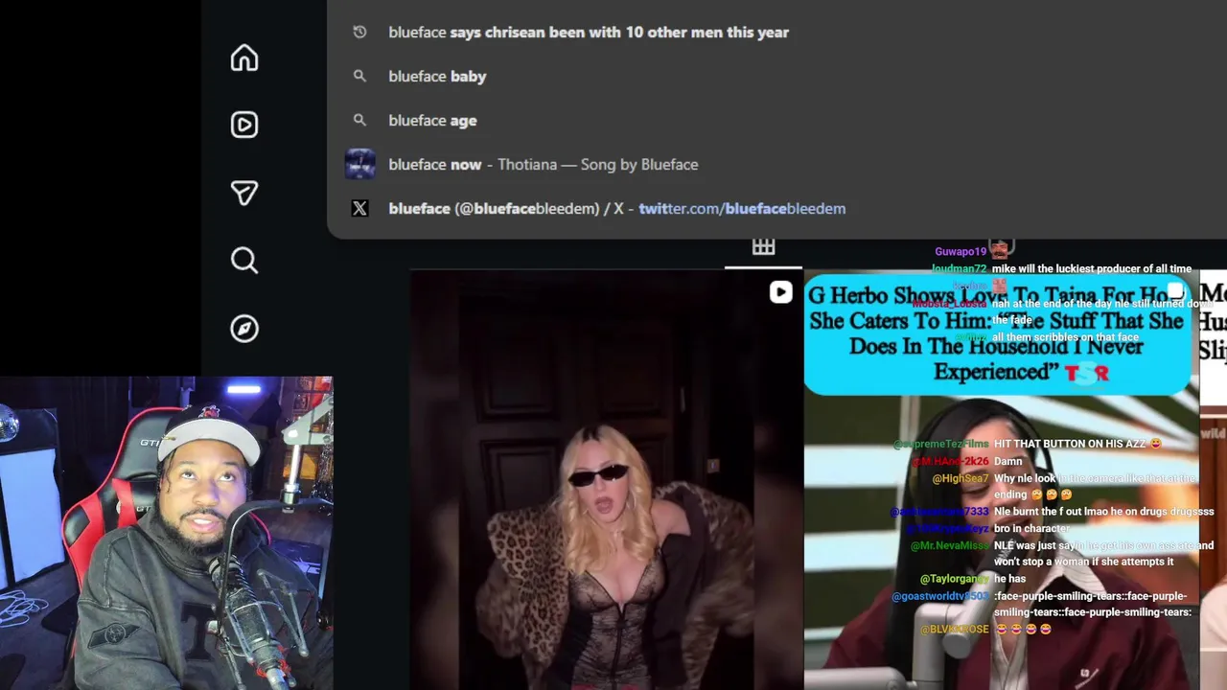Click magnifier icon next to 'blueface age'
This screenshot has width=1227, height=690.
coord(359,120)
